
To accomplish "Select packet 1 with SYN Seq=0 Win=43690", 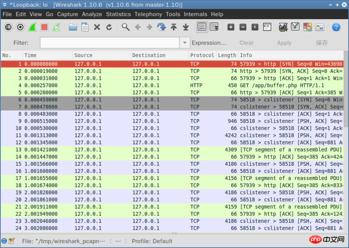I will pos(172,64).
